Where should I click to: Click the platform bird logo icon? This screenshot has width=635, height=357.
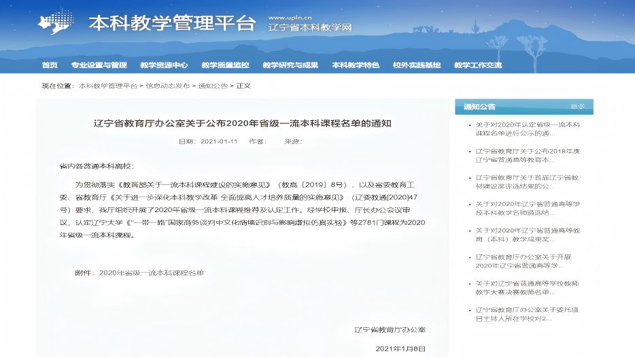pyautogui.click(x=56, y=22)
